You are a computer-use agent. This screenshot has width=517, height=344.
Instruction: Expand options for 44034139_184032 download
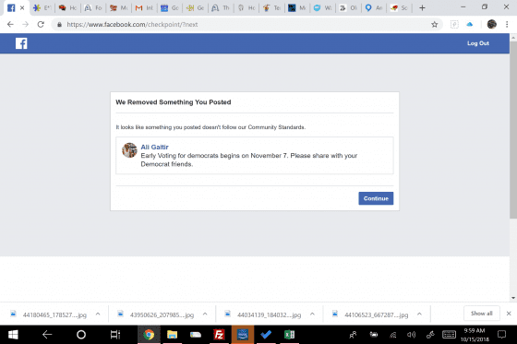(312, 314)
